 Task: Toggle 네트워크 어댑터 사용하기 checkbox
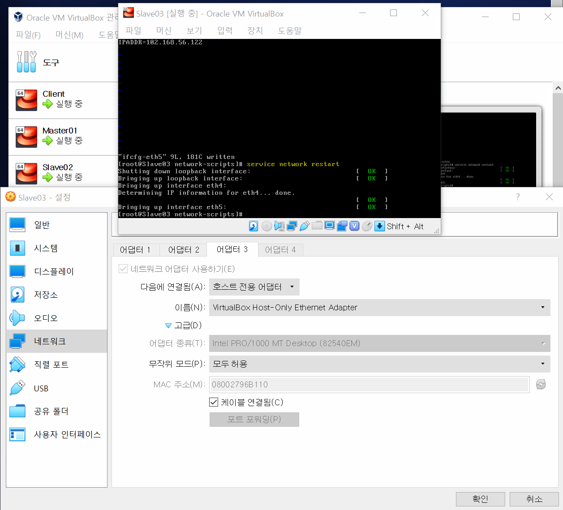(x=123, y=269)
